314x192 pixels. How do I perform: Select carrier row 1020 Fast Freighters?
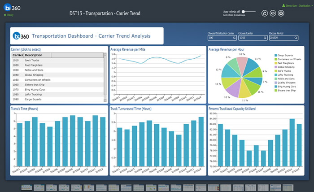[x=58, y=65]
